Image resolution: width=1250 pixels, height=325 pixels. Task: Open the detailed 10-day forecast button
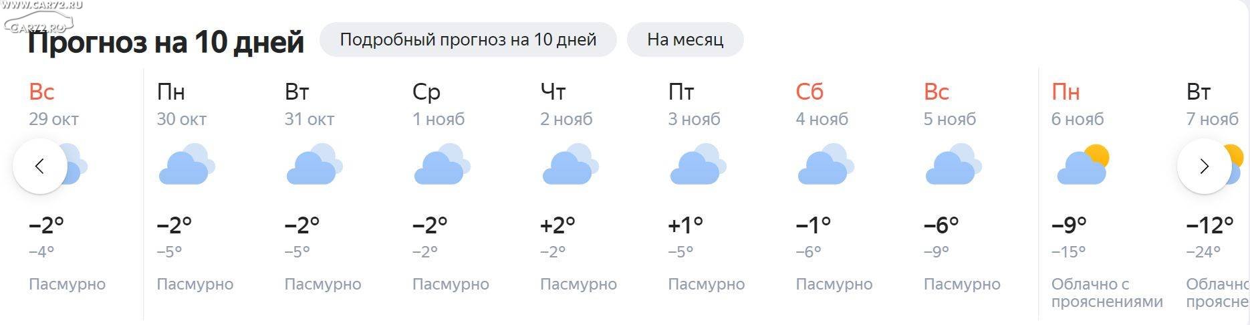tap(468, 39)
